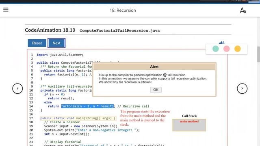
Task: Open the font size settings icon
Action: click(x=243, y=11)
